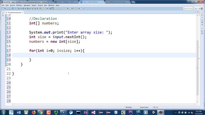Open the Navigate menu
The width and height of the screenshot is (205, 115).
pos(27,5)
